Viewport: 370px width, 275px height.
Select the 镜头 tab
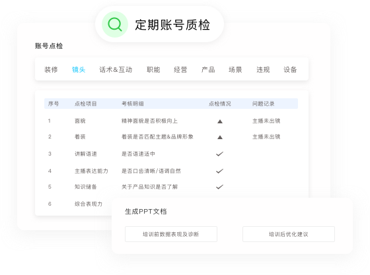[79, 70]
